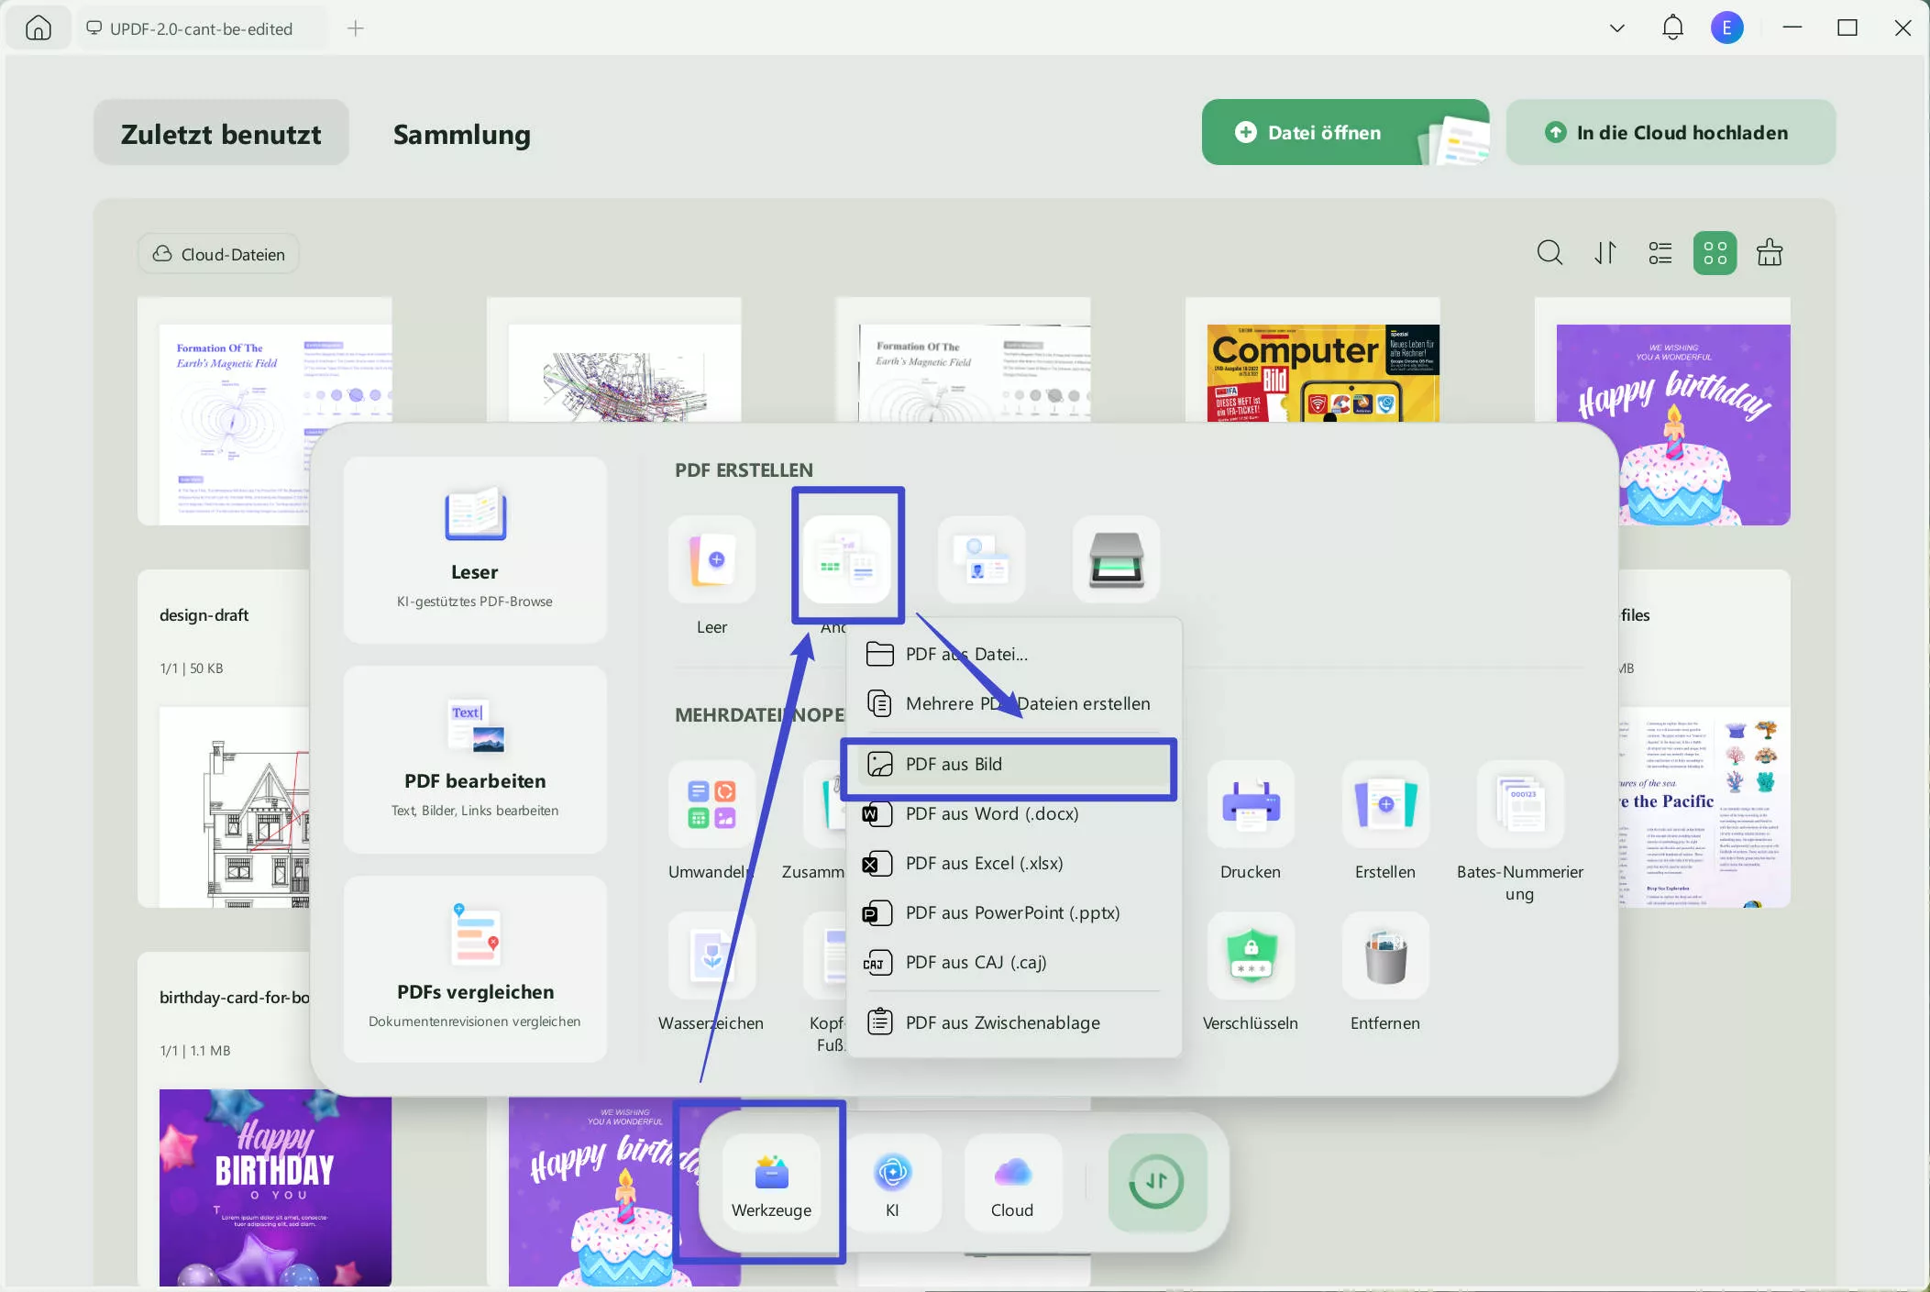Click the search magnifier icon

click(x=1550, y=252)
